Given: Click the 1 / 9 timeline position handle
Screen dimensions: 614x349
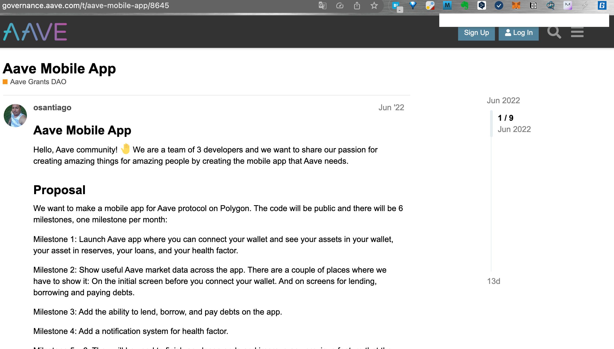Looking at the screenshot, I should point(505,118).
